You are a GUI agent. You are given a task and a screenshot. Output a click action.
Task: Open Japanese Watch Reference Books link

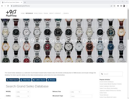pos(110,91)
